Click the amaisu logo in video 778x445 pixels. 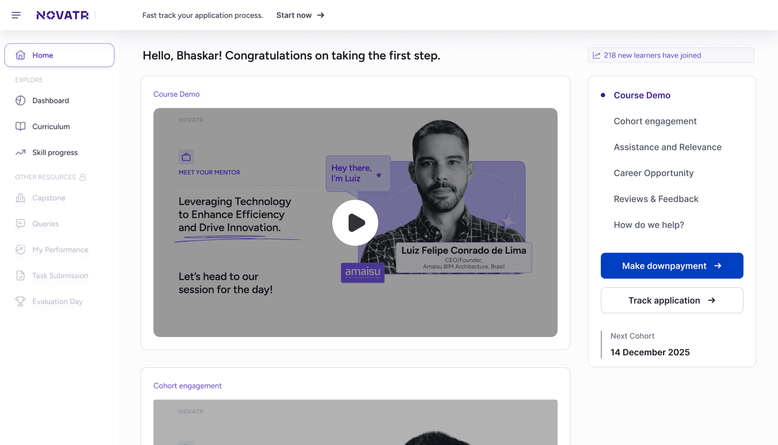pyautogui.click(x=363, y=273)
